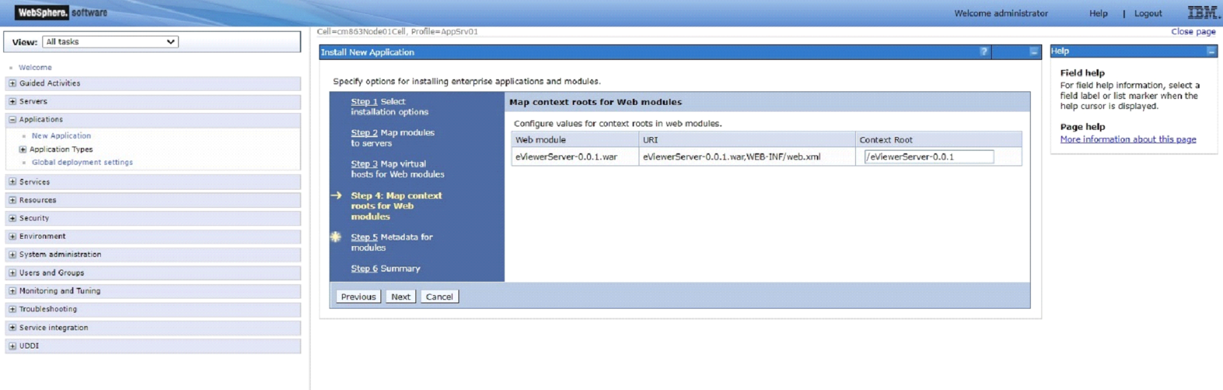Screen dimensions: 1223x390
Task: Click the Previous button
Action: tap(358, 297)
